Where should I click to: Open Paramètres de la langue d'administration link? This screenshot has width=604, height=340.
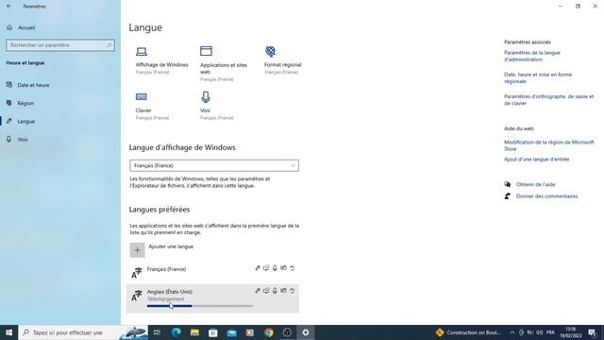(x=532, y=57)
